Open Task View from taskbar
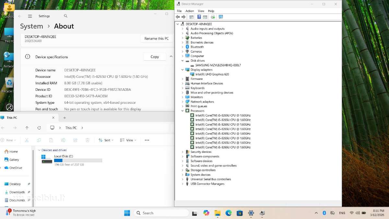The height and width of the screenshot is (219, 389). pos(194,213)
